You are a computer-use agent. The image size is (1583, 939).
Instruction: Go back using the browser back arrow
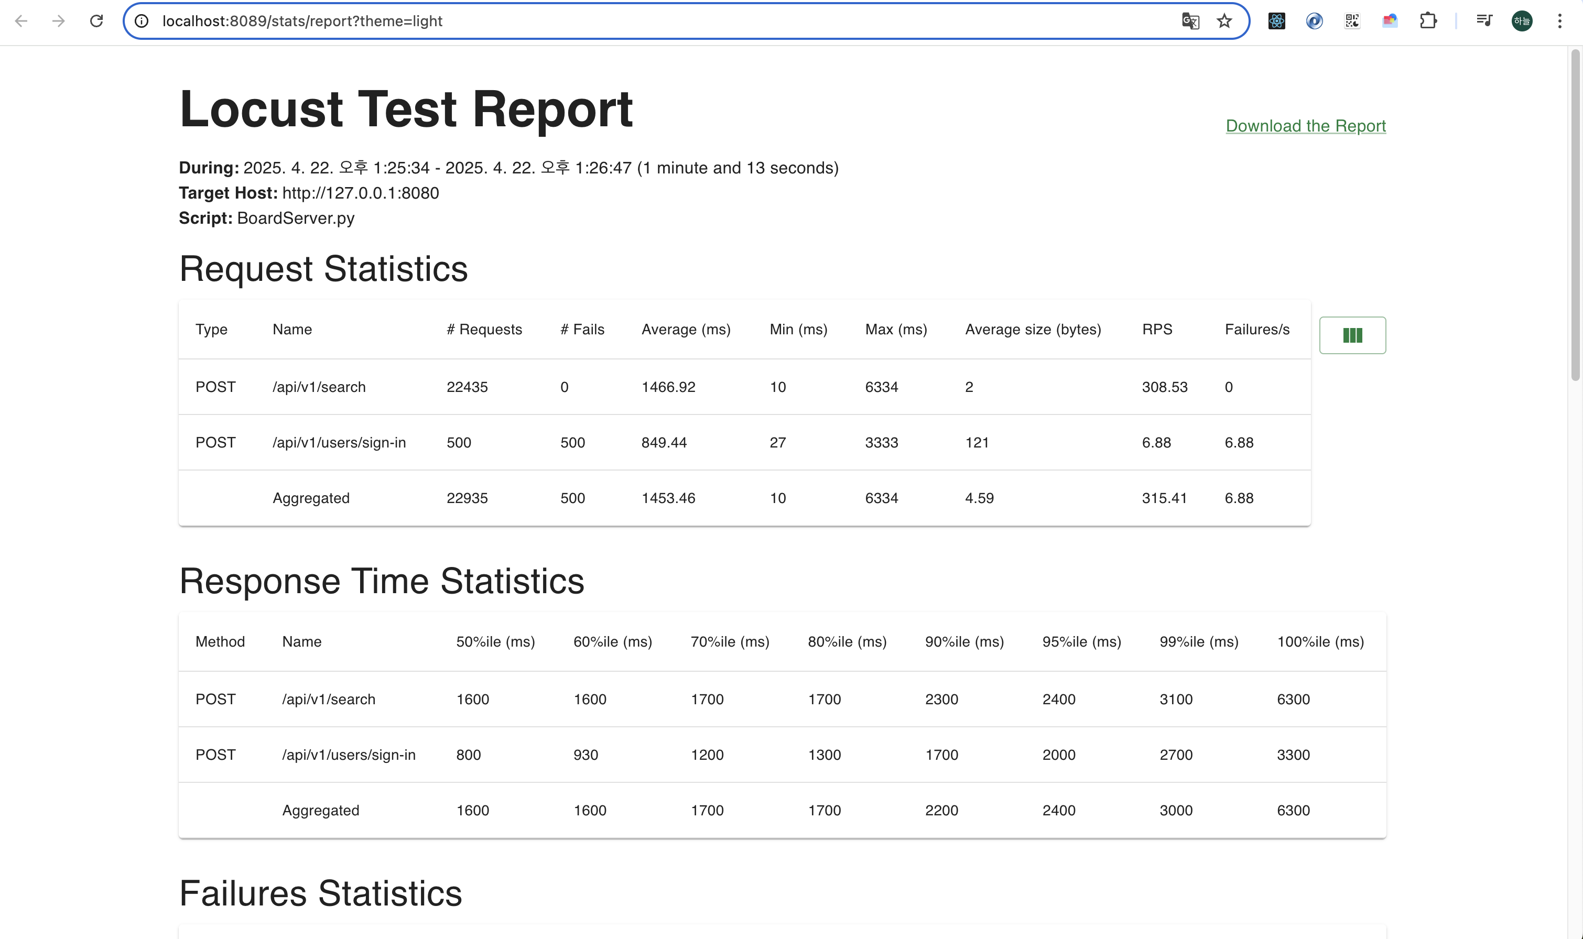click(21, 21)
